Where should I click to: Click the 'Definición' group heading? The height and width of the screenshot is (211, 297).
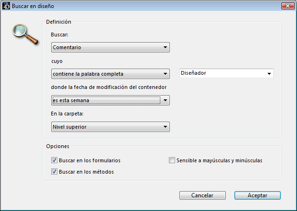(59, 22)
